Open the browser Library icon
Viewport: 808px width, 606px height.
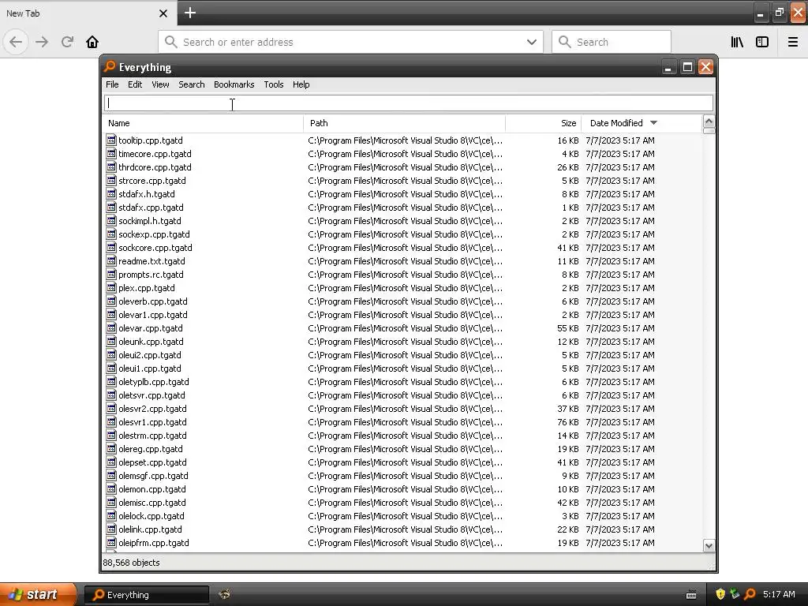point(738,42)
